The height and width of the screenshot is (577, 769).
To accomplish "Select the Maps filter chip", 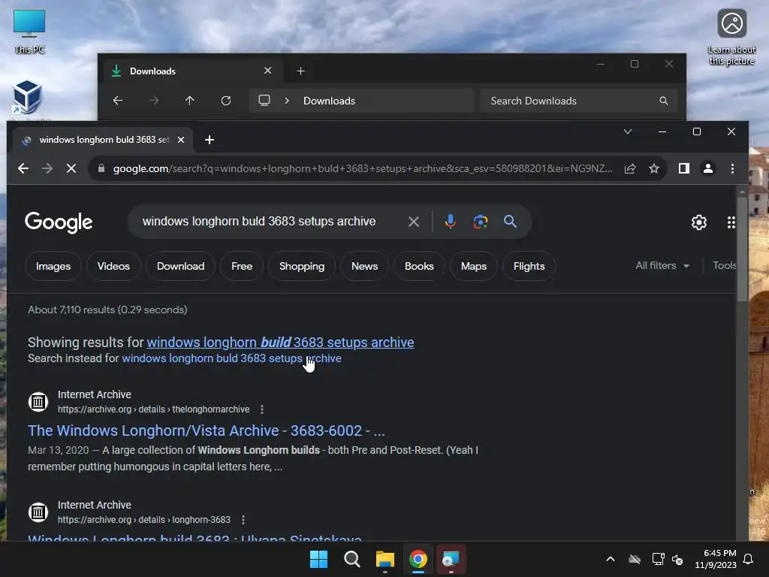I will (473, 266).
